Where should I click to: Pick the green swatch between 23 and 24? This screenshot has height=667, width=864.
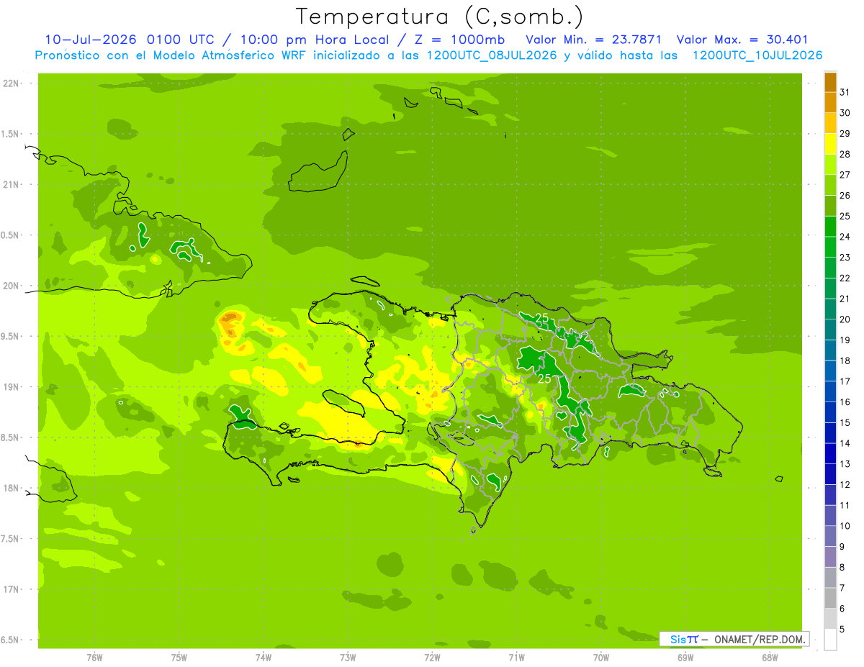830,247
